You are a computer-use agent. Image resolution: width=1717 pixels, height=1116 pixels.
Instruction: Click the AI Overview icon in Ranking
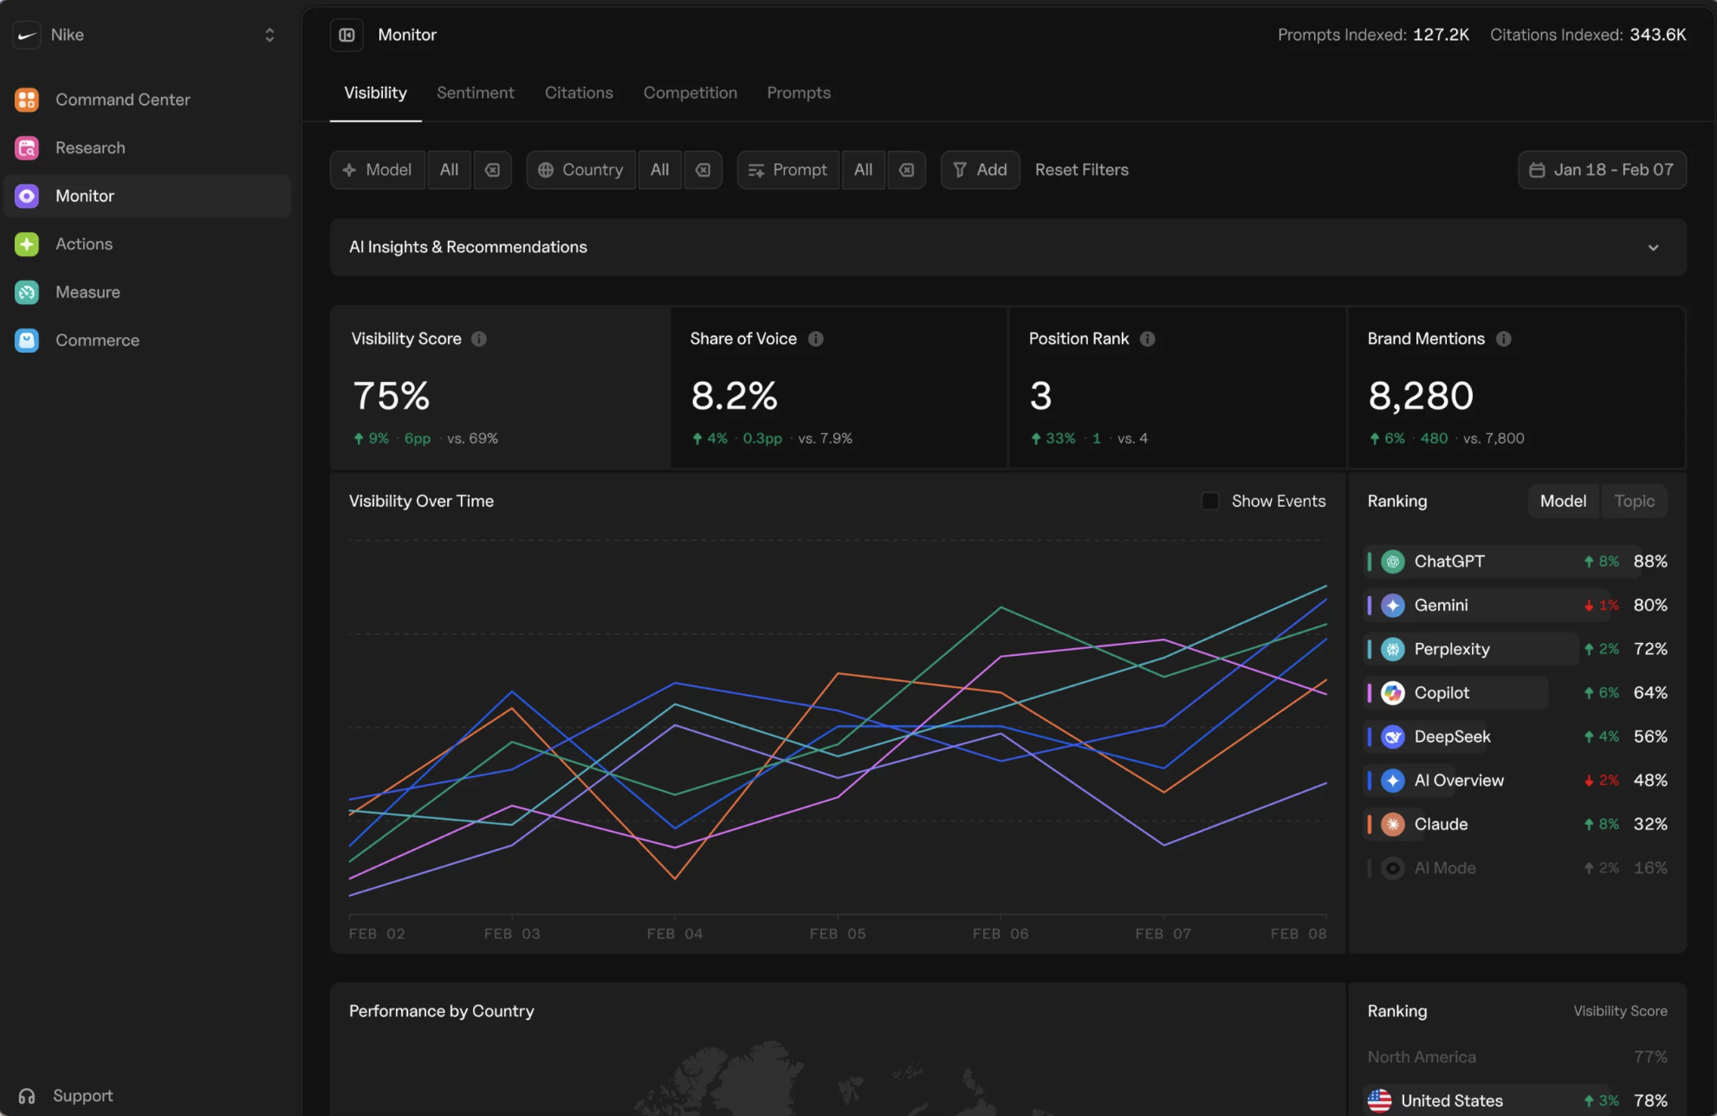[1393, 781]
